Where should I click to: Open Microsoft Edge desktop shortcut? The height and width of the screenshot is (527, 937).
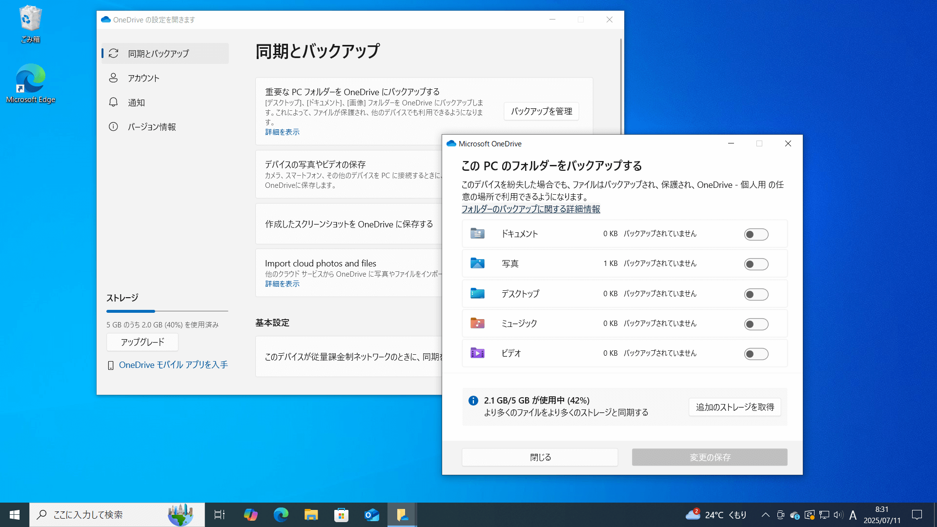click(x=30, y=83)
